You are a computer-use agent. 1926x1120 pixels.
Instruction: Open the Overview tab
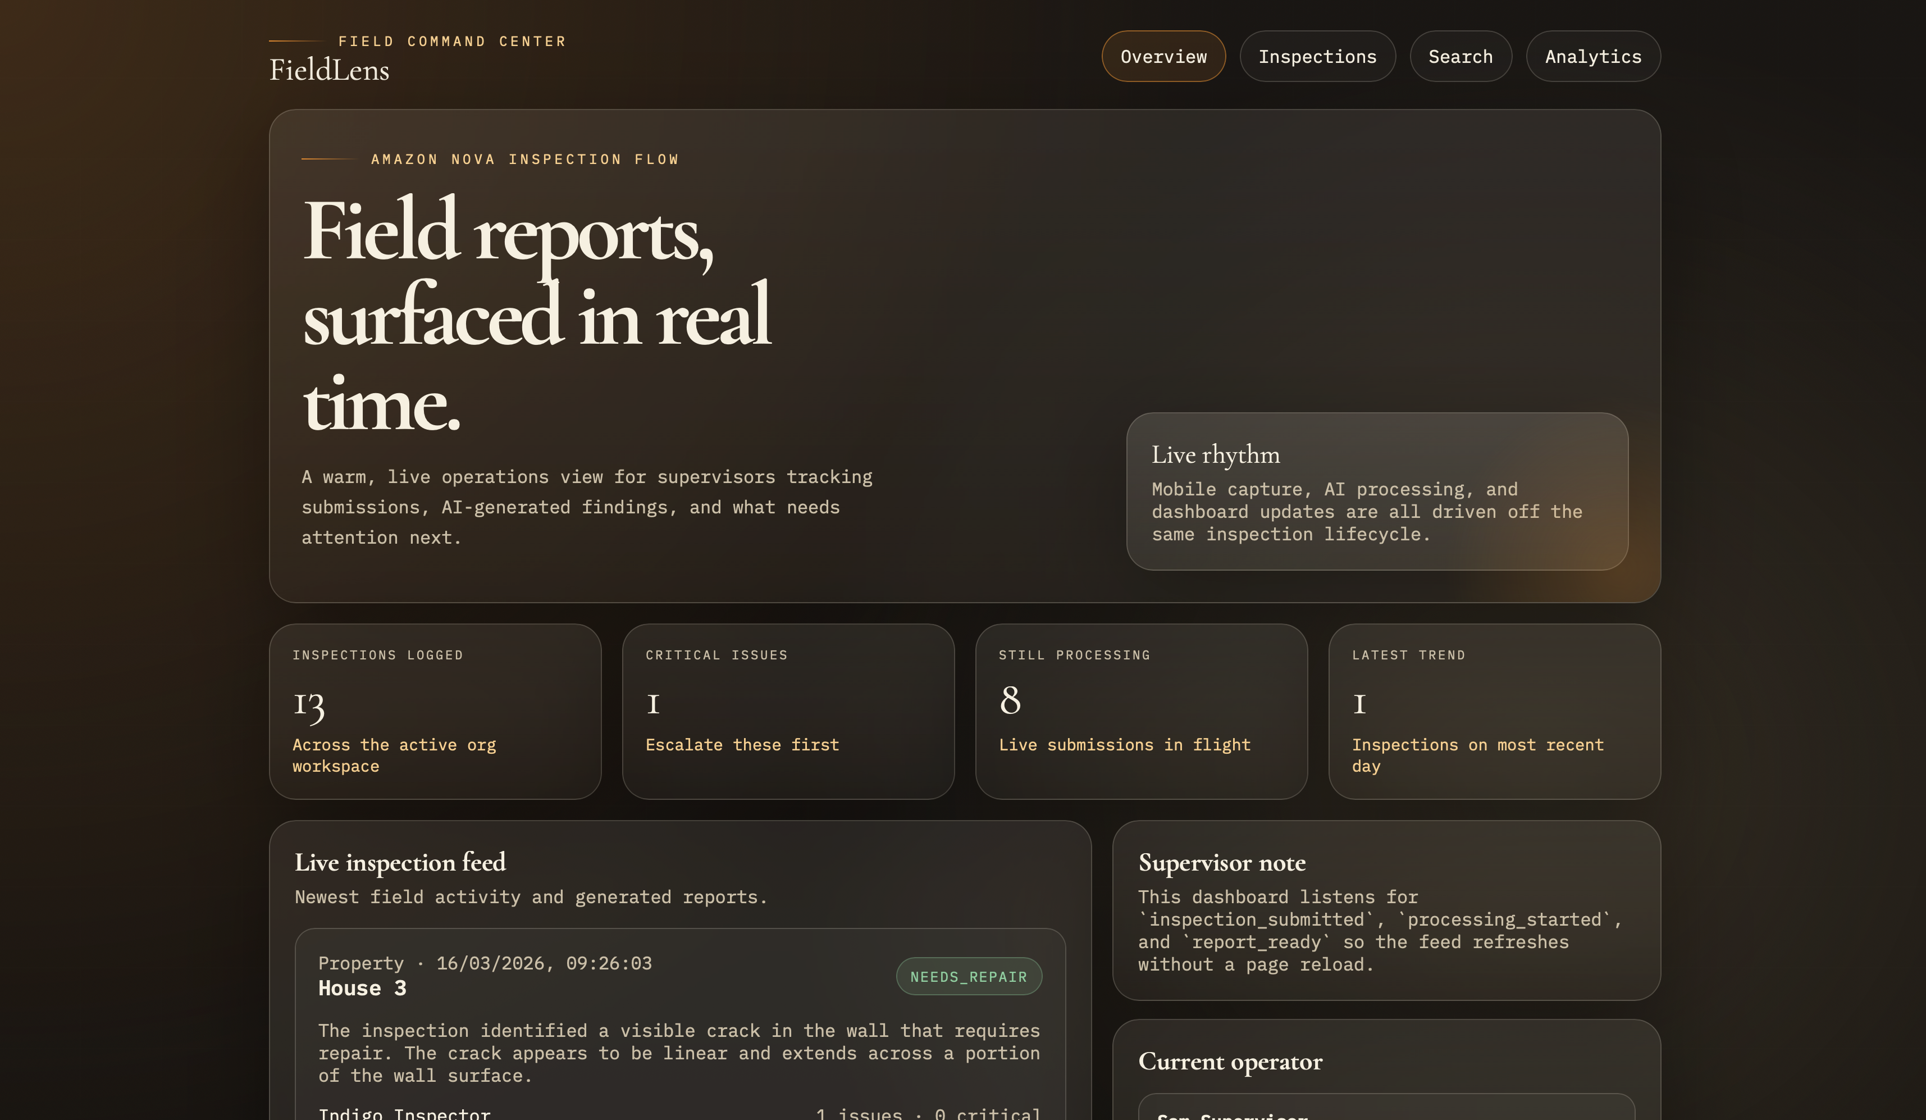click(1163, 57)
